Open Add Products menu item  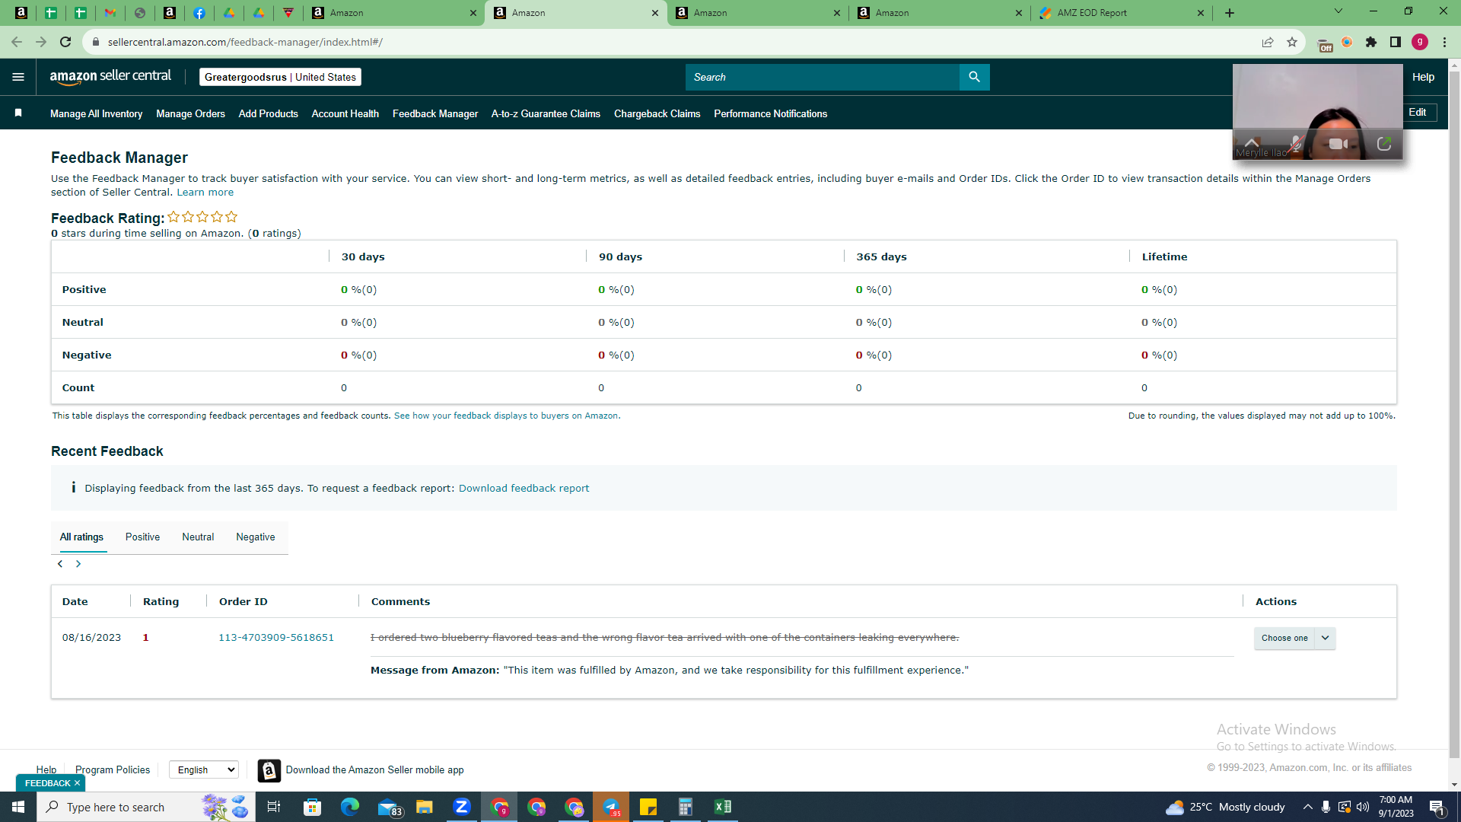[269, 113]
